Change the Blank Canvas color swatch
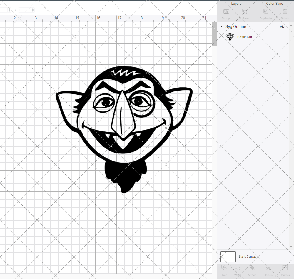Screen dimensions: 294x279 click(228, 256)
